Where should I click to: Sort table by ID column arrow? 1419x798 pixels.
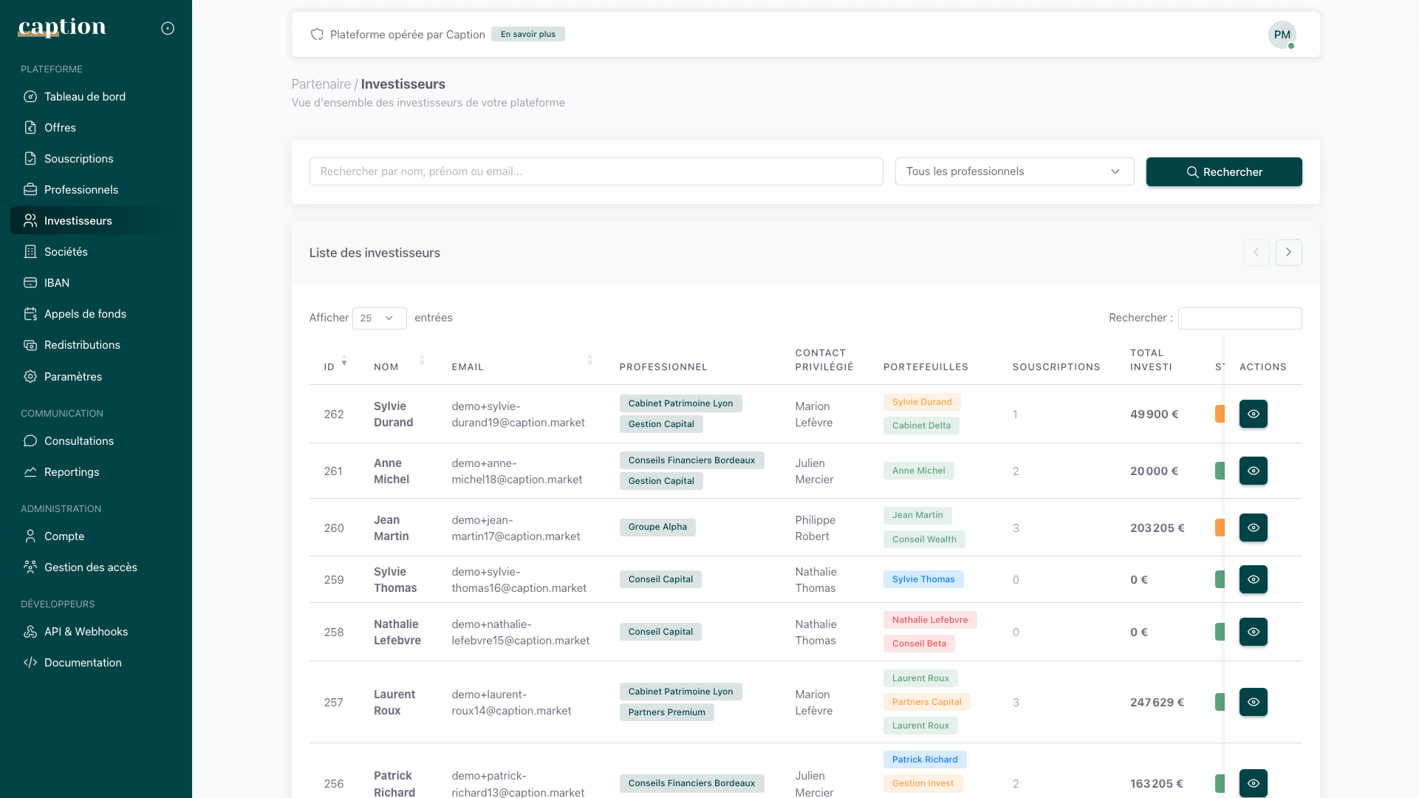tap(343, 361)
